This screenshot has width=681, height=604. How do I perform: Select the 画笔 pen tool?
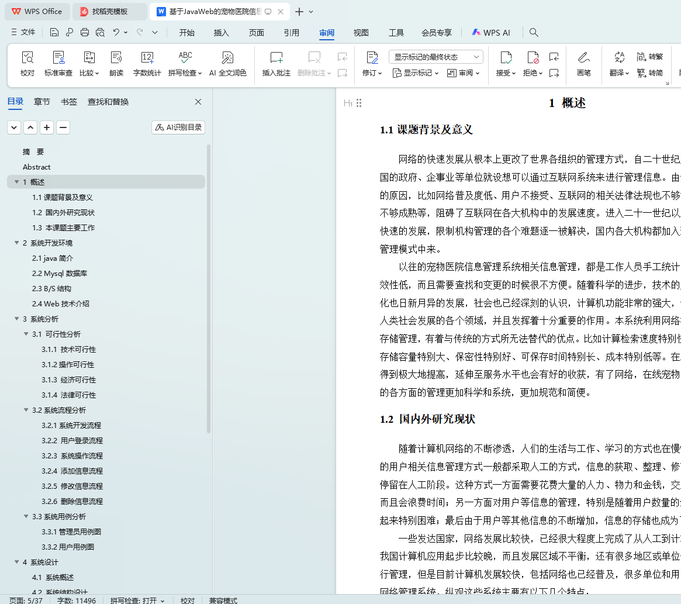tap(584, 64)
